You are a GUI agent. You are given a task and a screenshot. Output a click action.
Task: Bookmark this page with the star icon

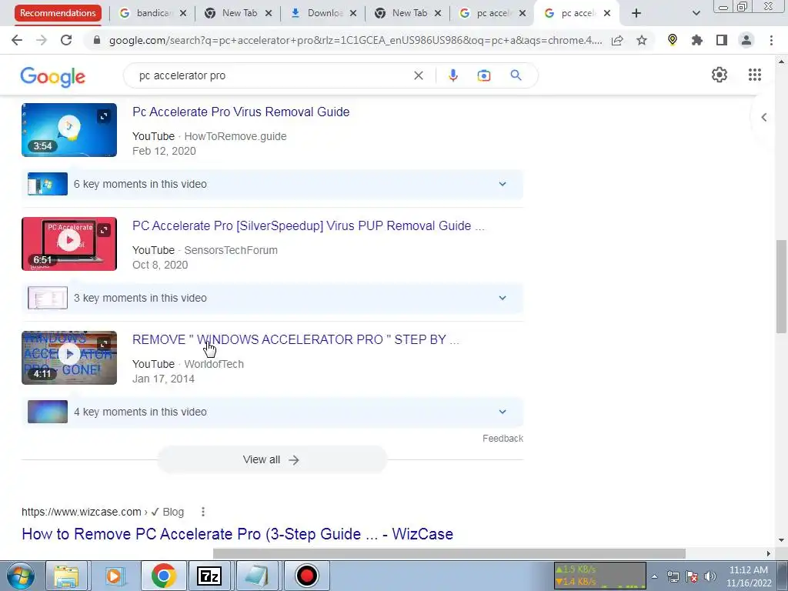point(642,40)
